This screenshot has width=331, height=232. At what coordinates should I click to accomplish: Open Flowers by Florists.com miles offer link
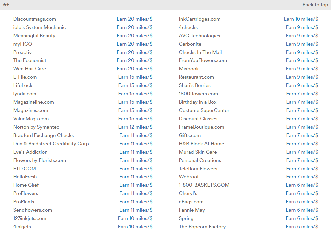pyautogui.click(x=136, y=160)
